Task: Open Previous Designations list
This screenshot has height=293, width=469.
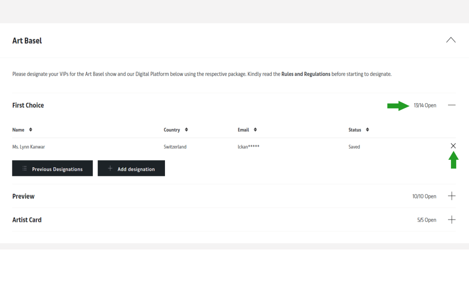Action: [x=52, y=168]
